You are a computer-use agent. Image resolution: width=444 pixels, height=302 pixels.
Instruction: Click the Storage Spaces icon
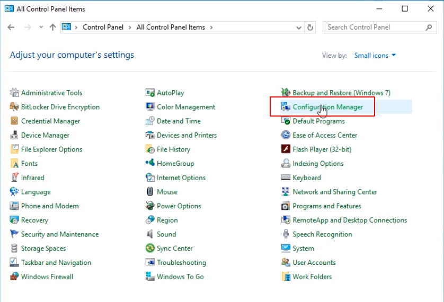[x=14, y=248]
